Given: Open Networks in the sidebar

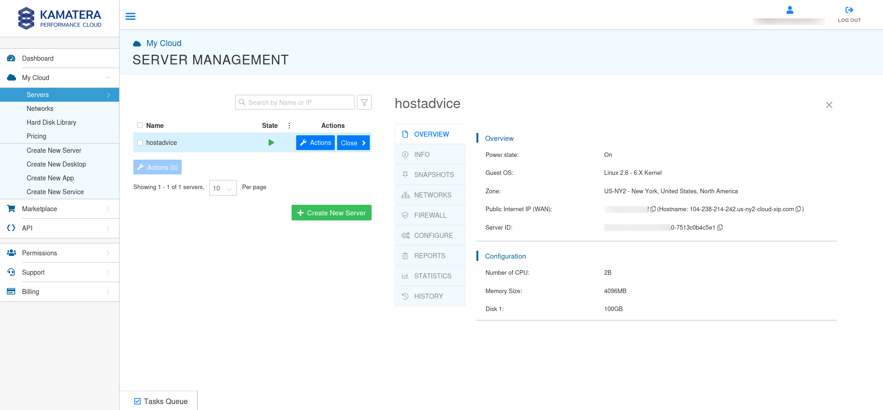Looking at the screenshot, I should (x=40, y=109).
